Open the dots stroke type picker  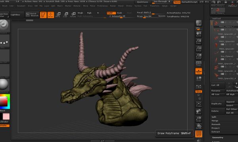(4, 41)
